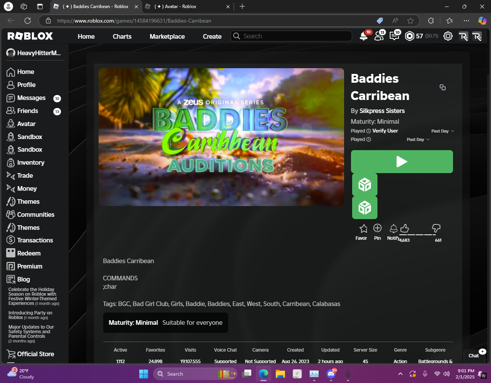This screenshot has width=491, height=383.
Task: Reload the page with refresh button
Action: (x=28, y=21)
